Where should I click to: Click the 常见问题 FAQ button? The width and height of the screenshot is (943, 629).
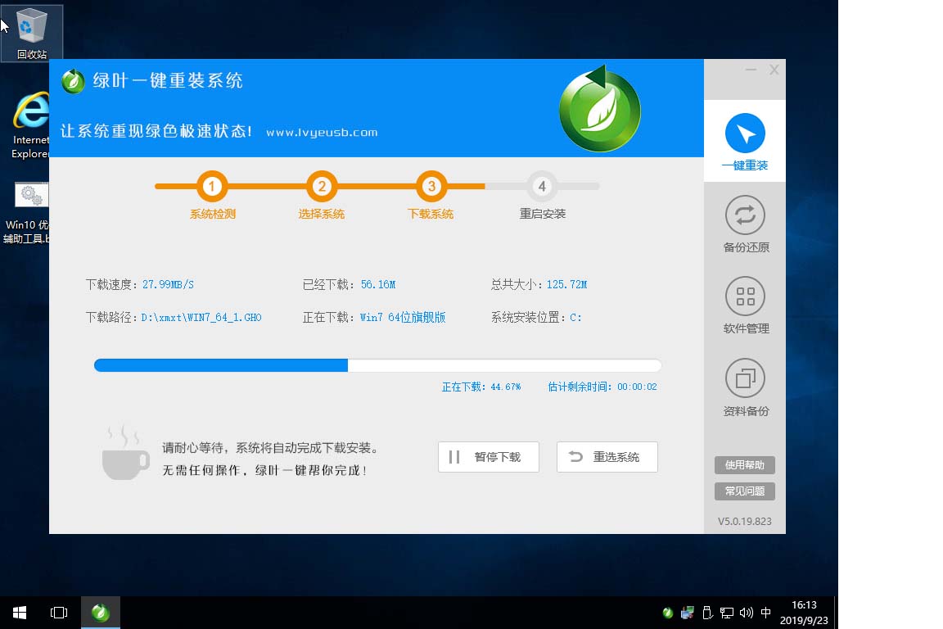point(745,491)
